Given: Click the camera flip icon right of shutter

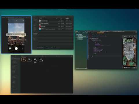Looking at the screenshot, I should click(x=22, y=49).
